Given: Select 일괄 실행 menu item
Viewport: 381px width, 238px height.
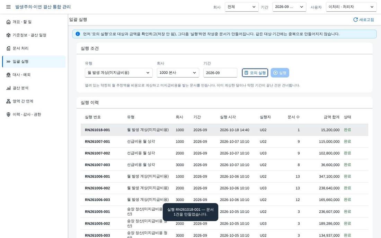Looking at the screenshot, I should click(34, 62).
